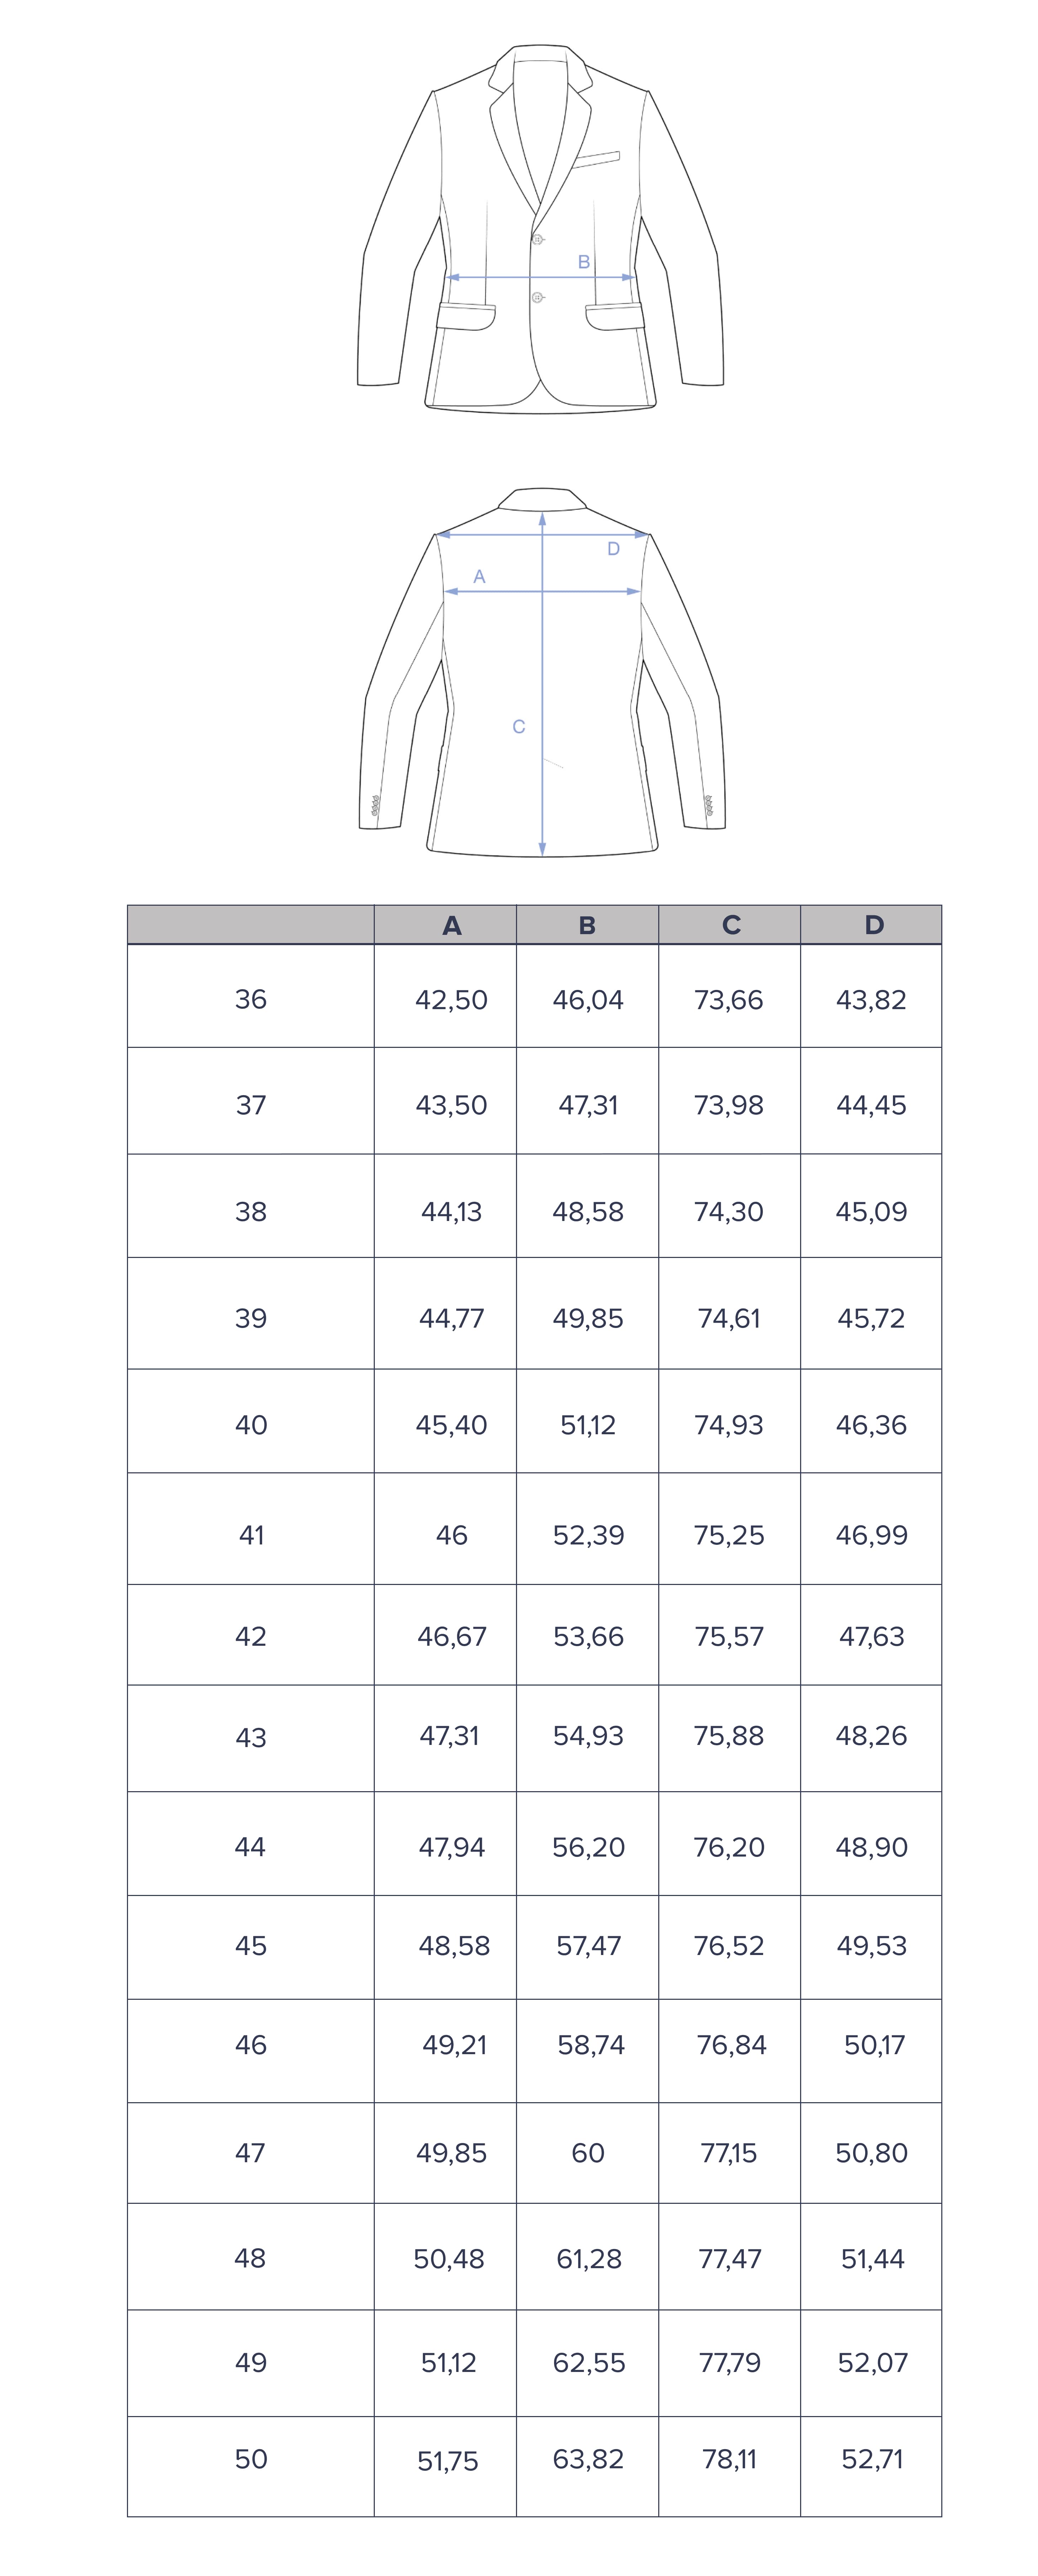
Task: Click the 52,71 measurement cell
Action: 872,2459
